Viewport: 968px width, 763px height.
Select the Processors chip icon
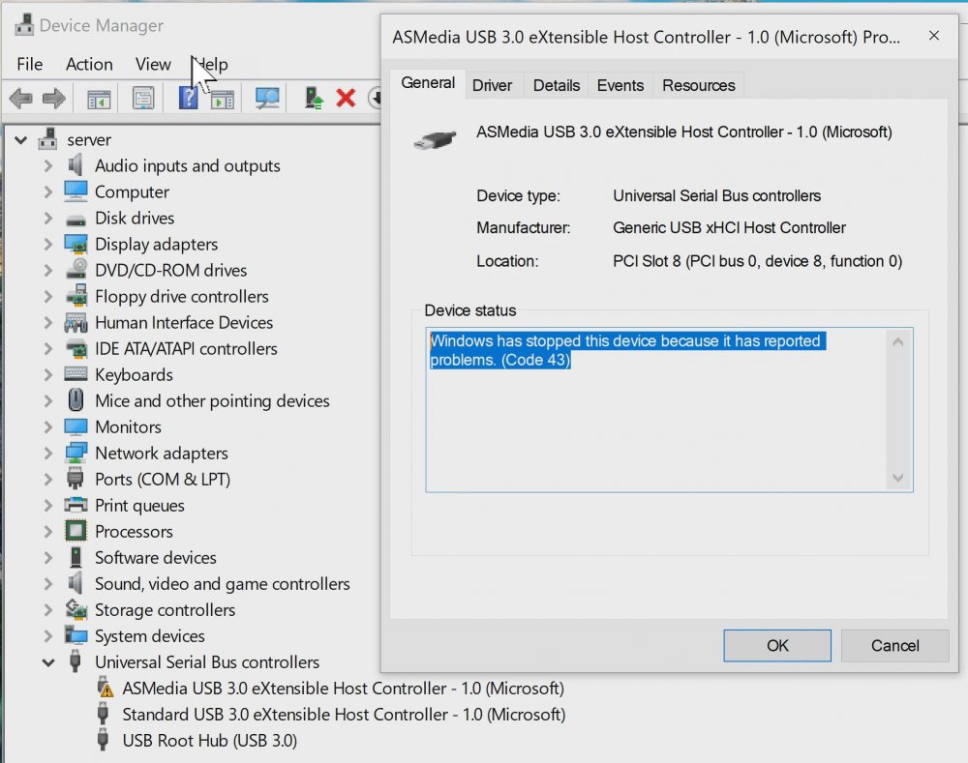pos(76,531)
